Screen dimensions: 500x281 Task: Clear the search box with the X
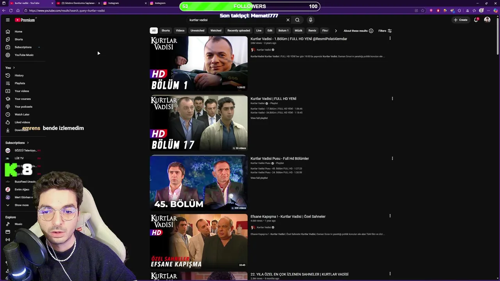(288, 20)
